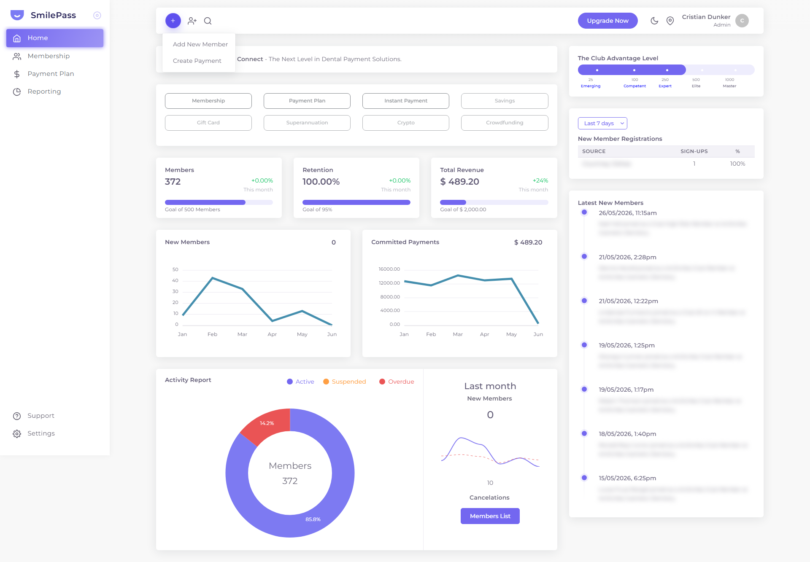Click the Savings button
The height and width of the screenshot is (562, 810).
point(505,101)
